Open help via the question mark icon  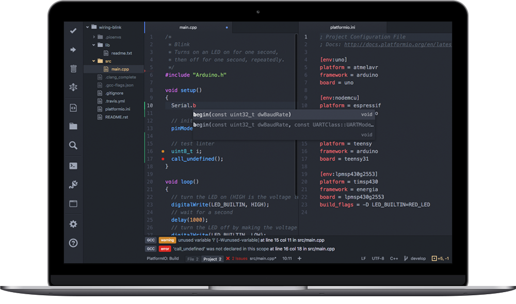click(x=73, y=243)
